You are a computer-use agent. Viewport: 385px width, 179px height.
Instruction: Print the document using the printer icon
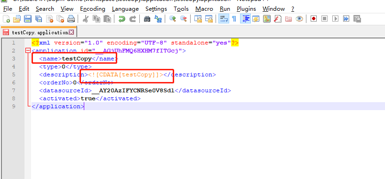pos(71,19)
